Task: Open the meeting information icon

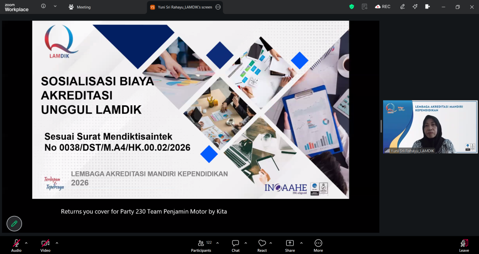Action: (x=44, y=6)
